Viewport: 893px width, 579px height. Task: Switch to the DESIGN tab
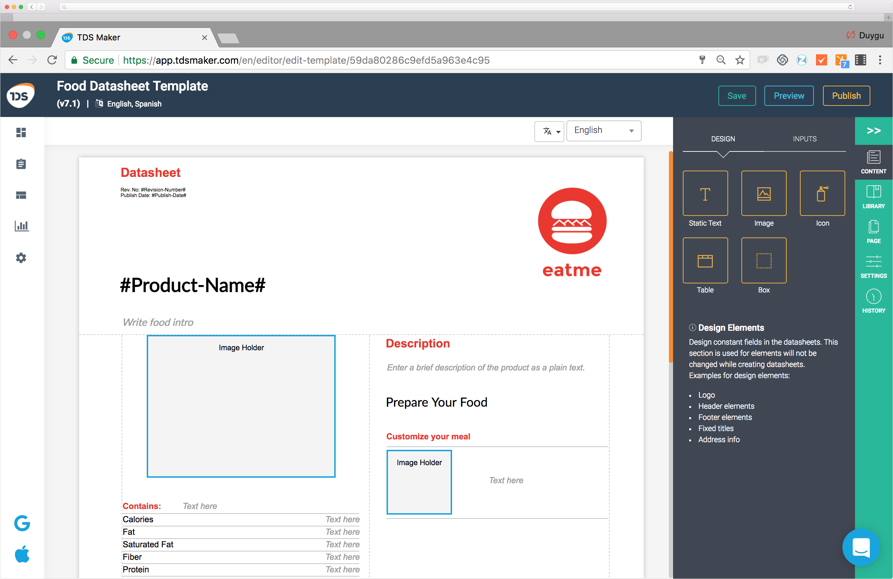click(x=723, y=139)
